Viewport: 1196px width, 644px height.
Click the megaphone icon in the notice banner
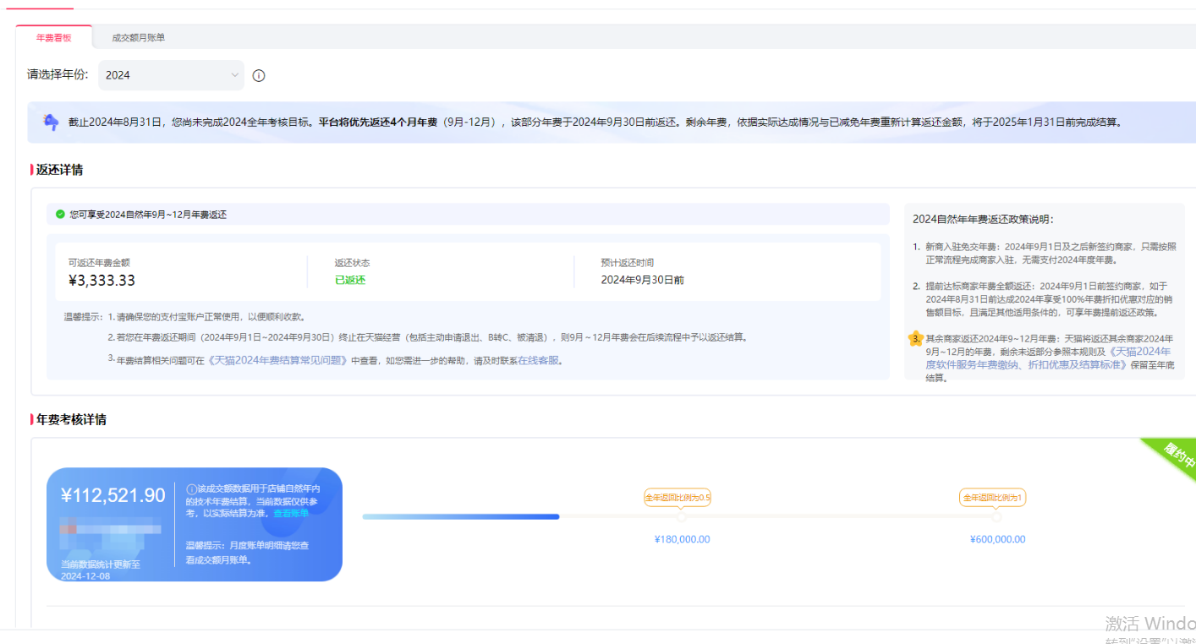coord(51,123)
